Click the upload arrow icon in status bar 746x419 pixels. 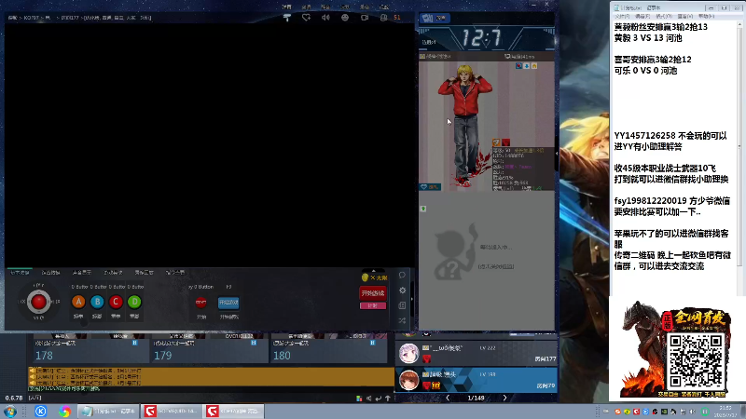pyautogui.click(x=388, y=399)
